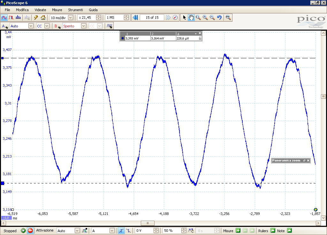Image resolution: width=327 pixels, height=235 pixels.
Task: Close the ruler legend box
Action: tap(200, 33)
